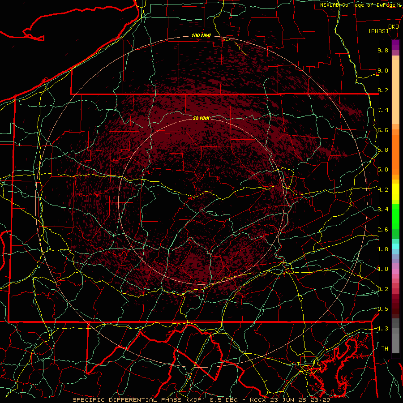
Task: Click the cyan segment of the color bar
Action: 395,246
